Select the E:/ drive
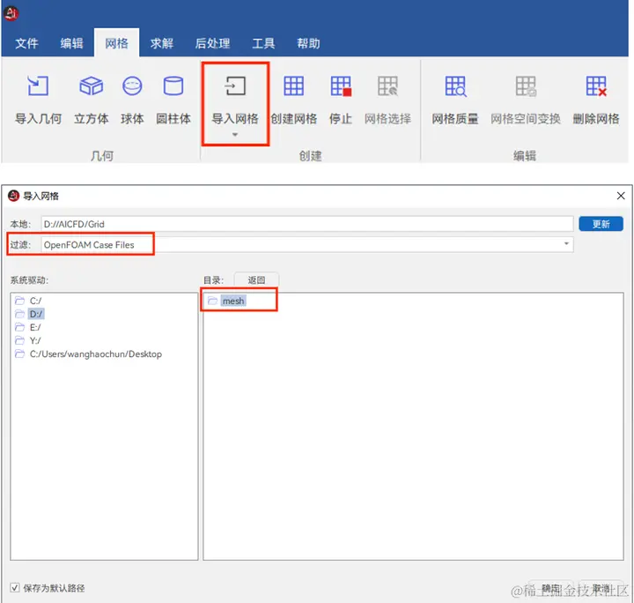The image size is (634, 603). tap(35, 327)
